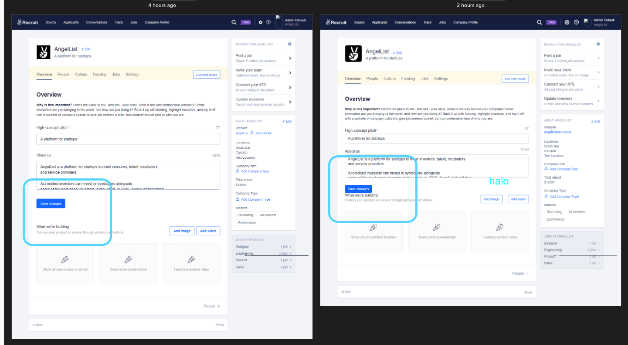628x345 pixels.
Task: Open Applicants in the left screenshot's top navigation
Action: click(x=71, y=22)
